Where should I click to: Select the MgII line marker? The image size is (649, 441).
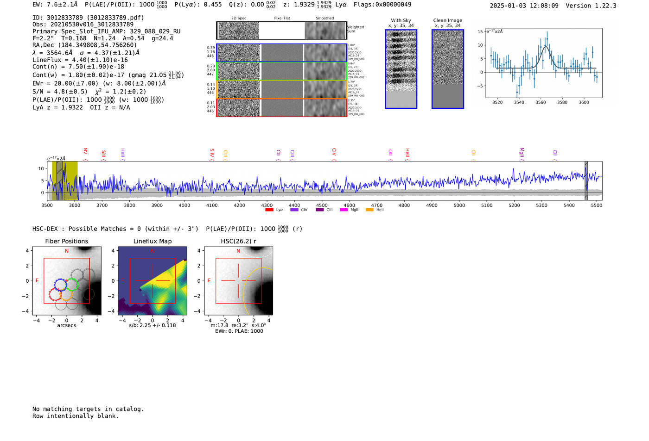coord(522,154)
